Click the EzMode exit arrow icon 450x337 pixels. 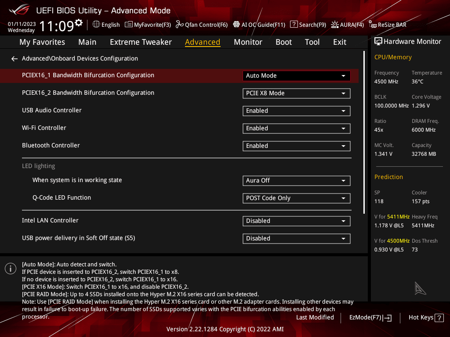[387, 318]
